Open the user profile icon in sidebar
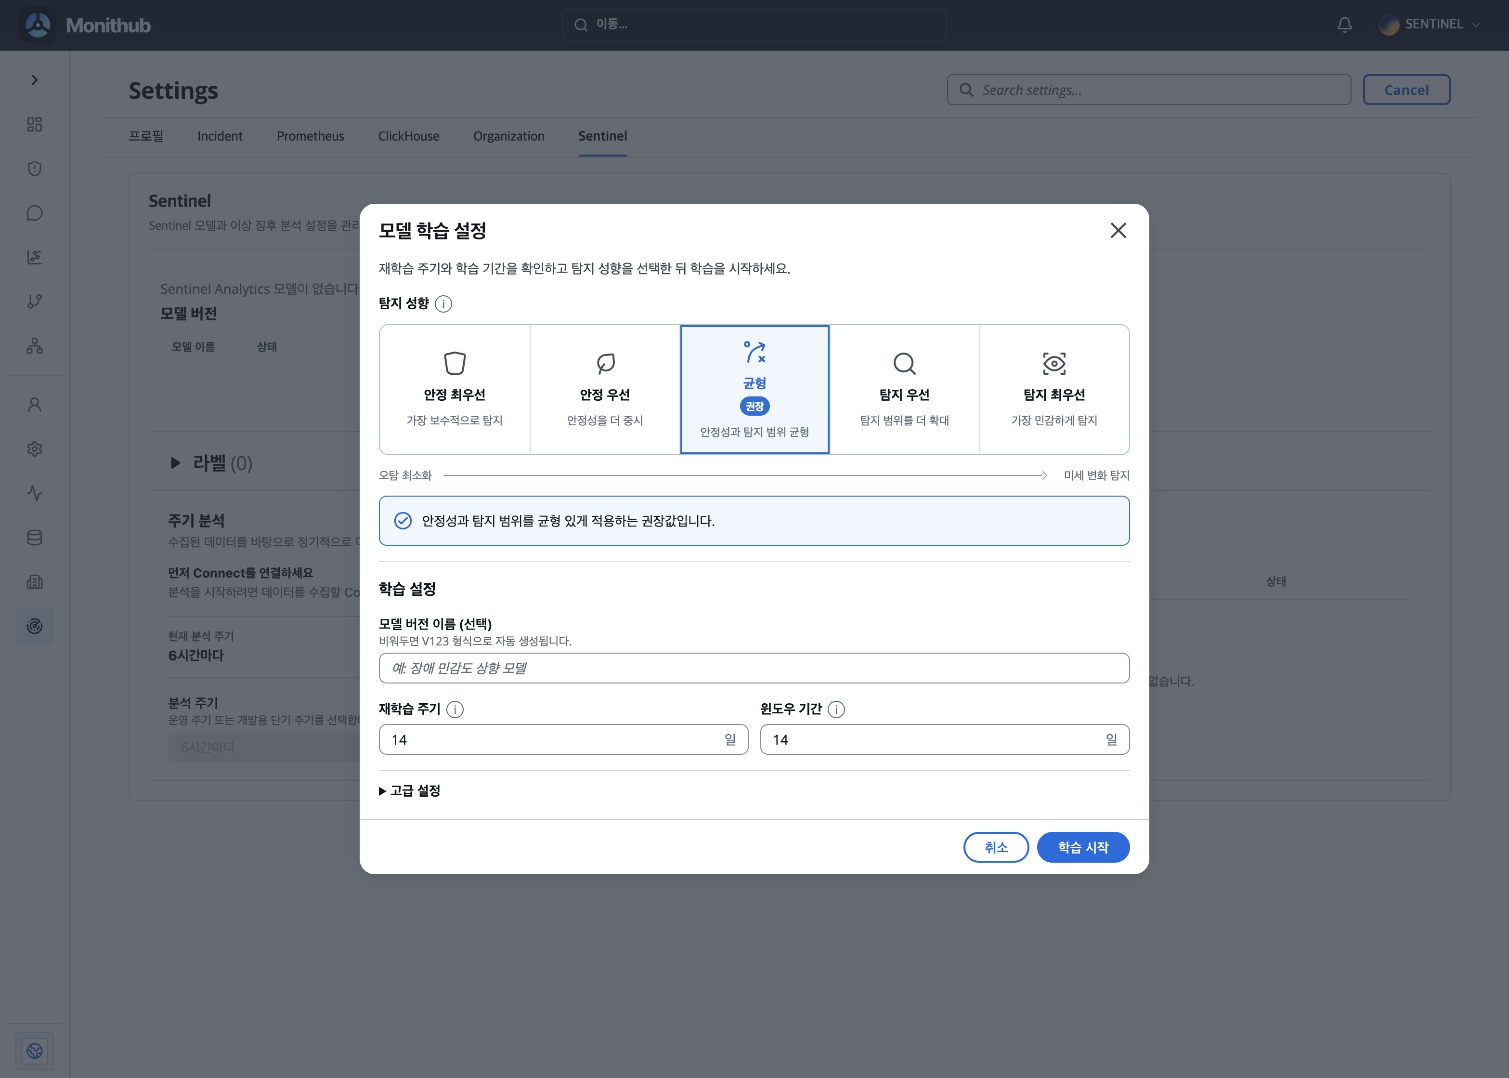Image resolution: width=1509 pixels, height=1078 pixels. click(x=35, y=405)
